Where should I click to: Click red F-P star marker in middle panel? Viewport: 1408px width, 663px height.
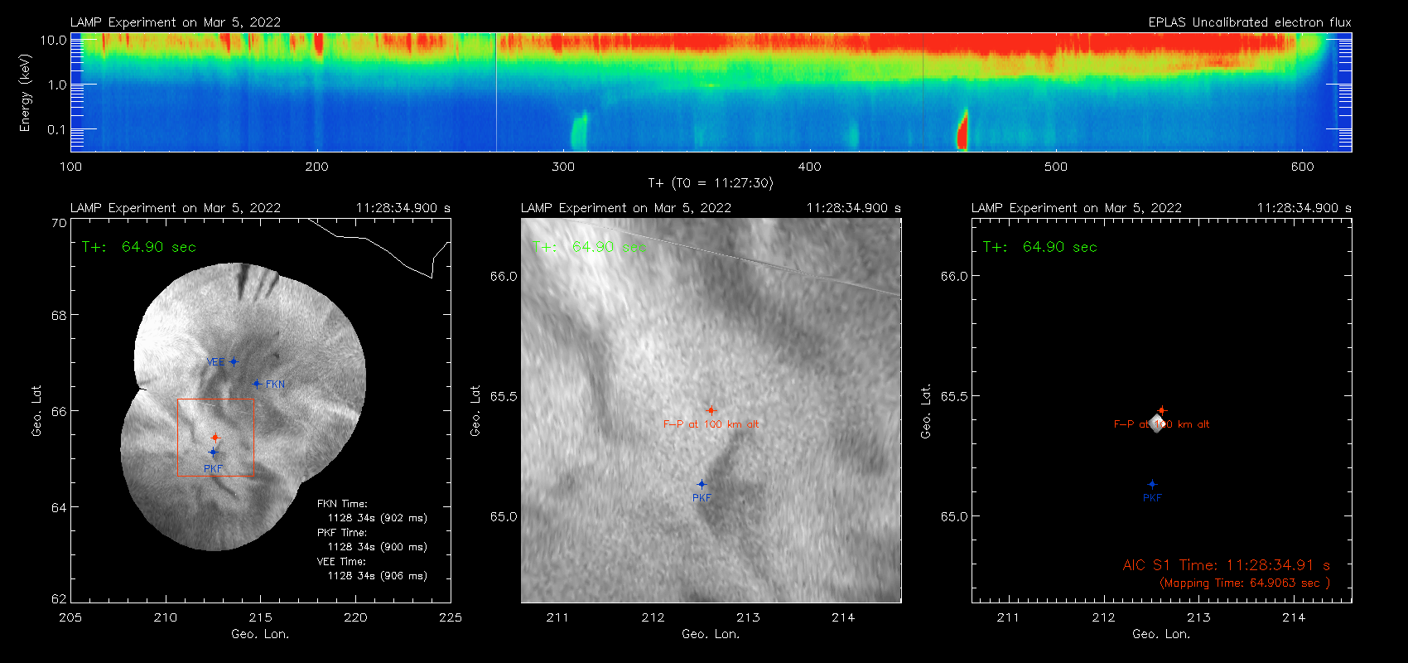click(x=711, y=410)
